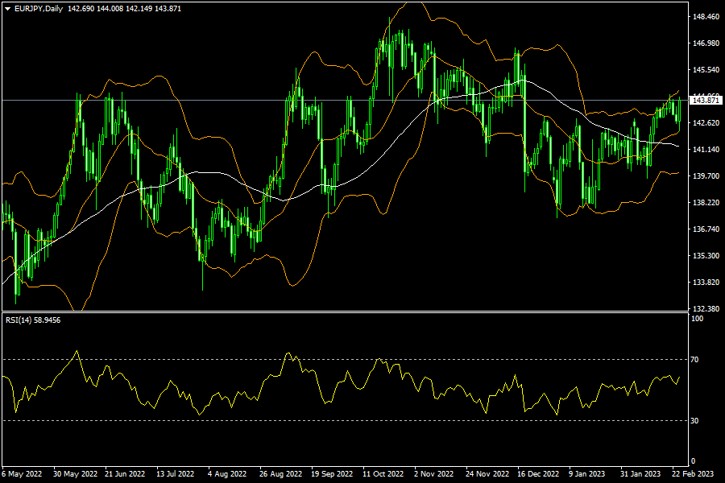The height and width of the screenshot is (483, 725).
Task: Click the RSI overbought level 70 label
Action: point(694,360)
